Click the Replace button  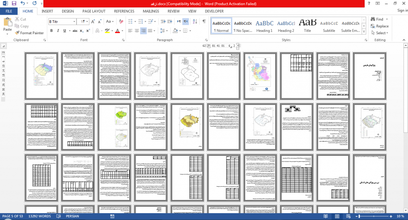(x=380, y=26)
